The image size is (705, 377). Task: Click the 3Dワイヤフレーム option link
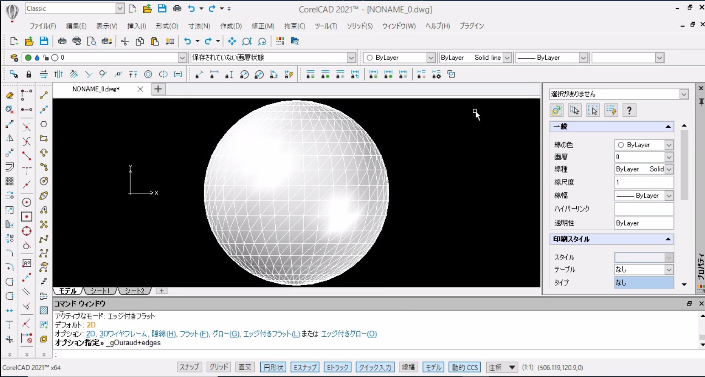(x=123, y=334)
